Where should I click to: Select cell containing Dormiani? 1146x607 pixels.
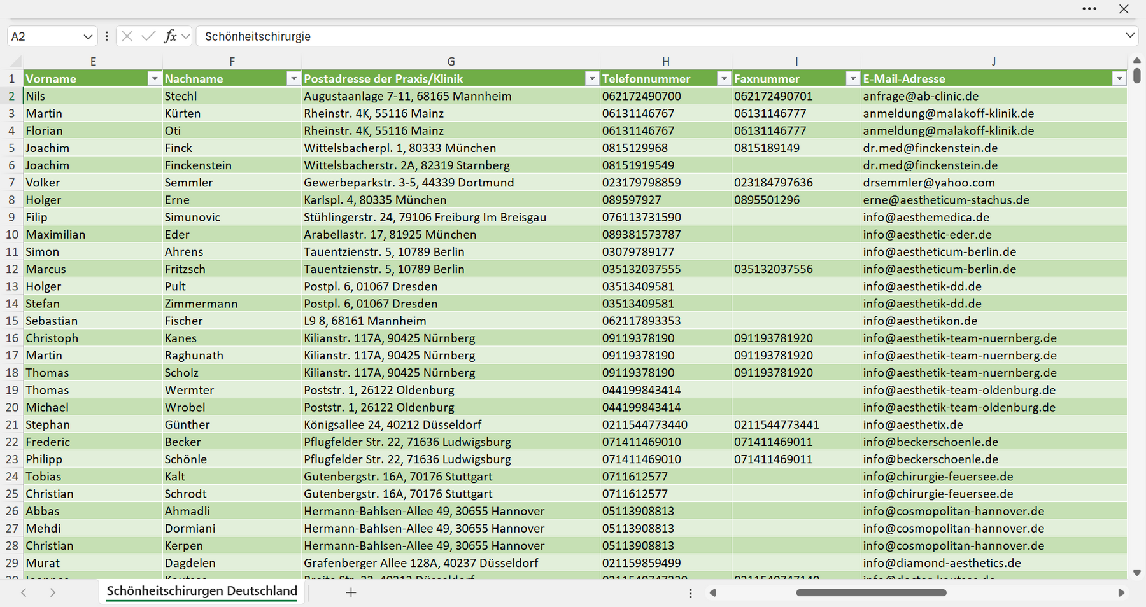[x=232, y=528]
